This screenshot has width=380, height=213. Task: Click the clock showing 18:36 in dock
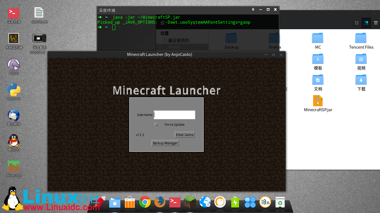pos(265,202)
